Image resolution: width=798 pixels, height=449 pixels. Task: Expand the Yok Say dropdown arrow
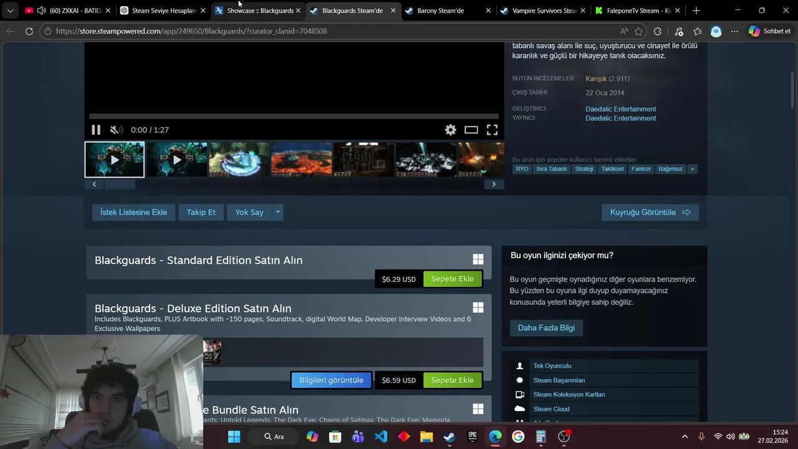pyautogui.click(x=278, y=212)
